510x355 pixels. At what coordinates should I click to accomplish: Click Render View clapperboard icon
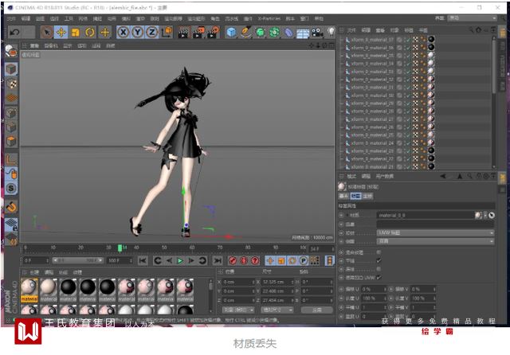coord(184,32)
